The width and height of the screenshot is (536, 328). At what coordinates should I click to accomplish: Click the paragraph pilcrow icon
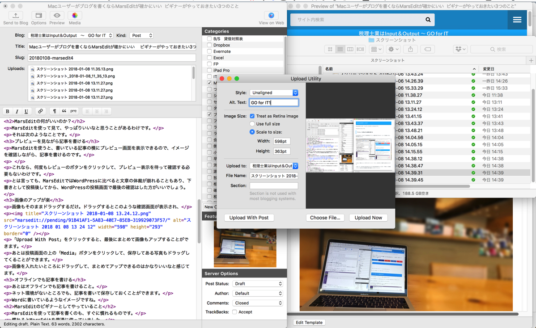click(x=54, y=111)
